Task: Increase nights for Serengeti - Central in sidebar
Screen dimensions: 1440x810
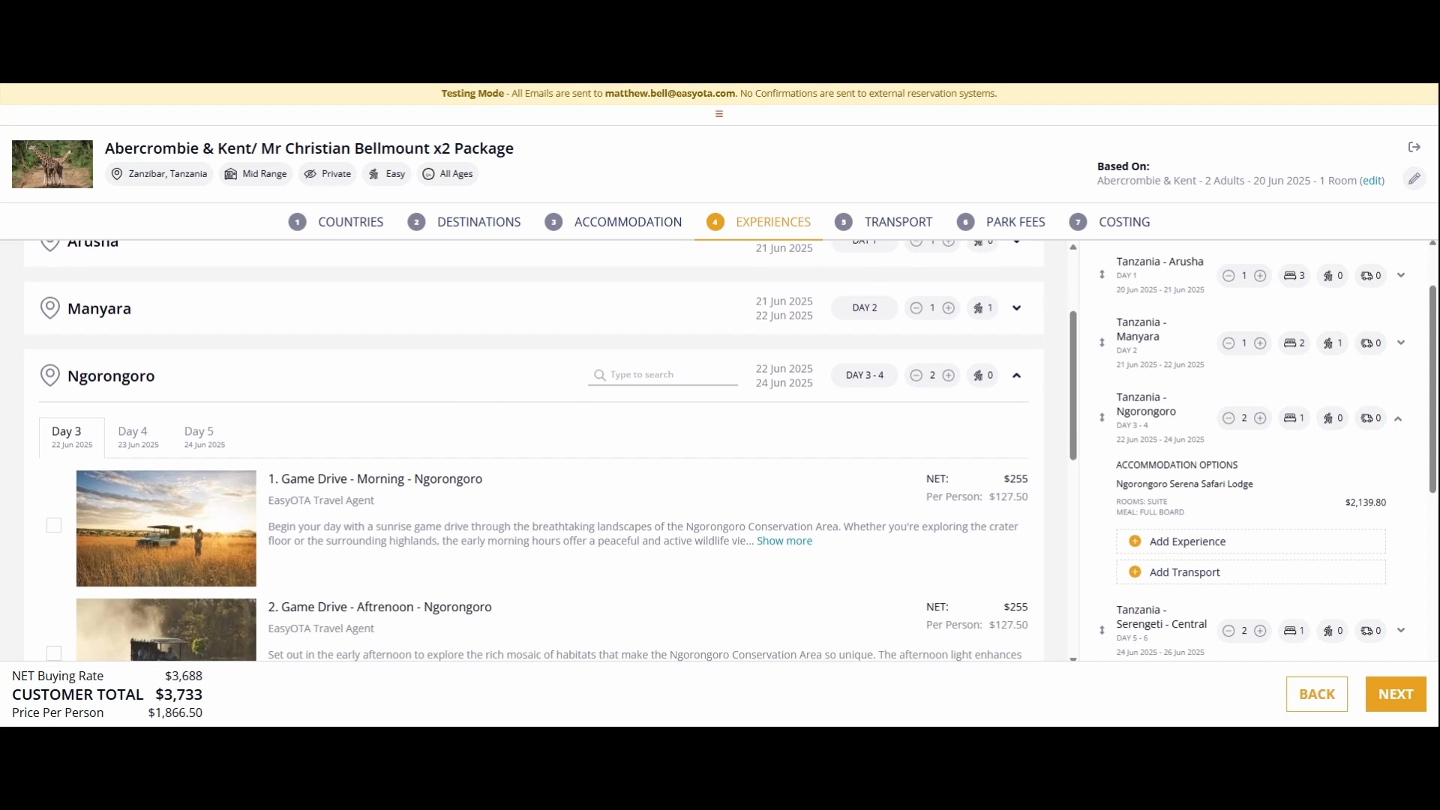Action: pos(1261,631)
